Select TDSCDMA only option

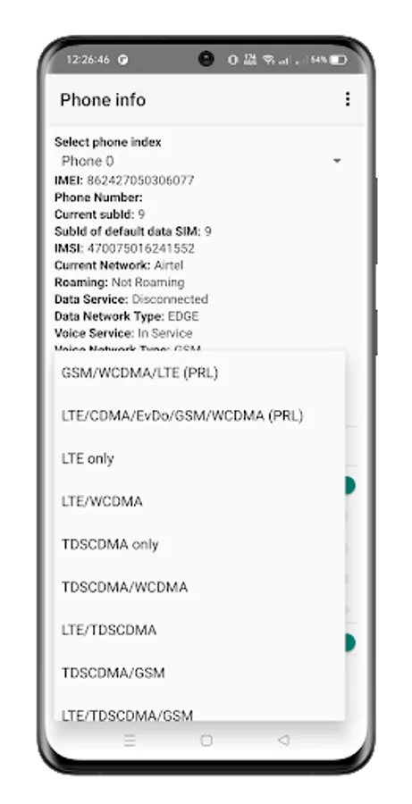click(x=199, y=544)
